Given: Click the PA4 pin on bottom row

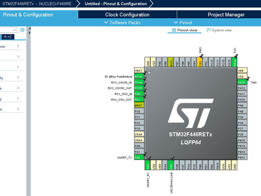Looking at the screenshot, I should click(165, 165).
